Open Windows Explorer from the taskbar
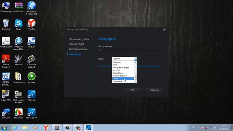This screenshot has width=233, height=131. coord(25,128)
